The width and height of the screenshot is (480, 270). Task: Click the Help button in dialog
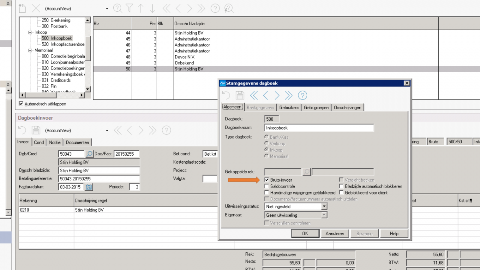[394, 234]
